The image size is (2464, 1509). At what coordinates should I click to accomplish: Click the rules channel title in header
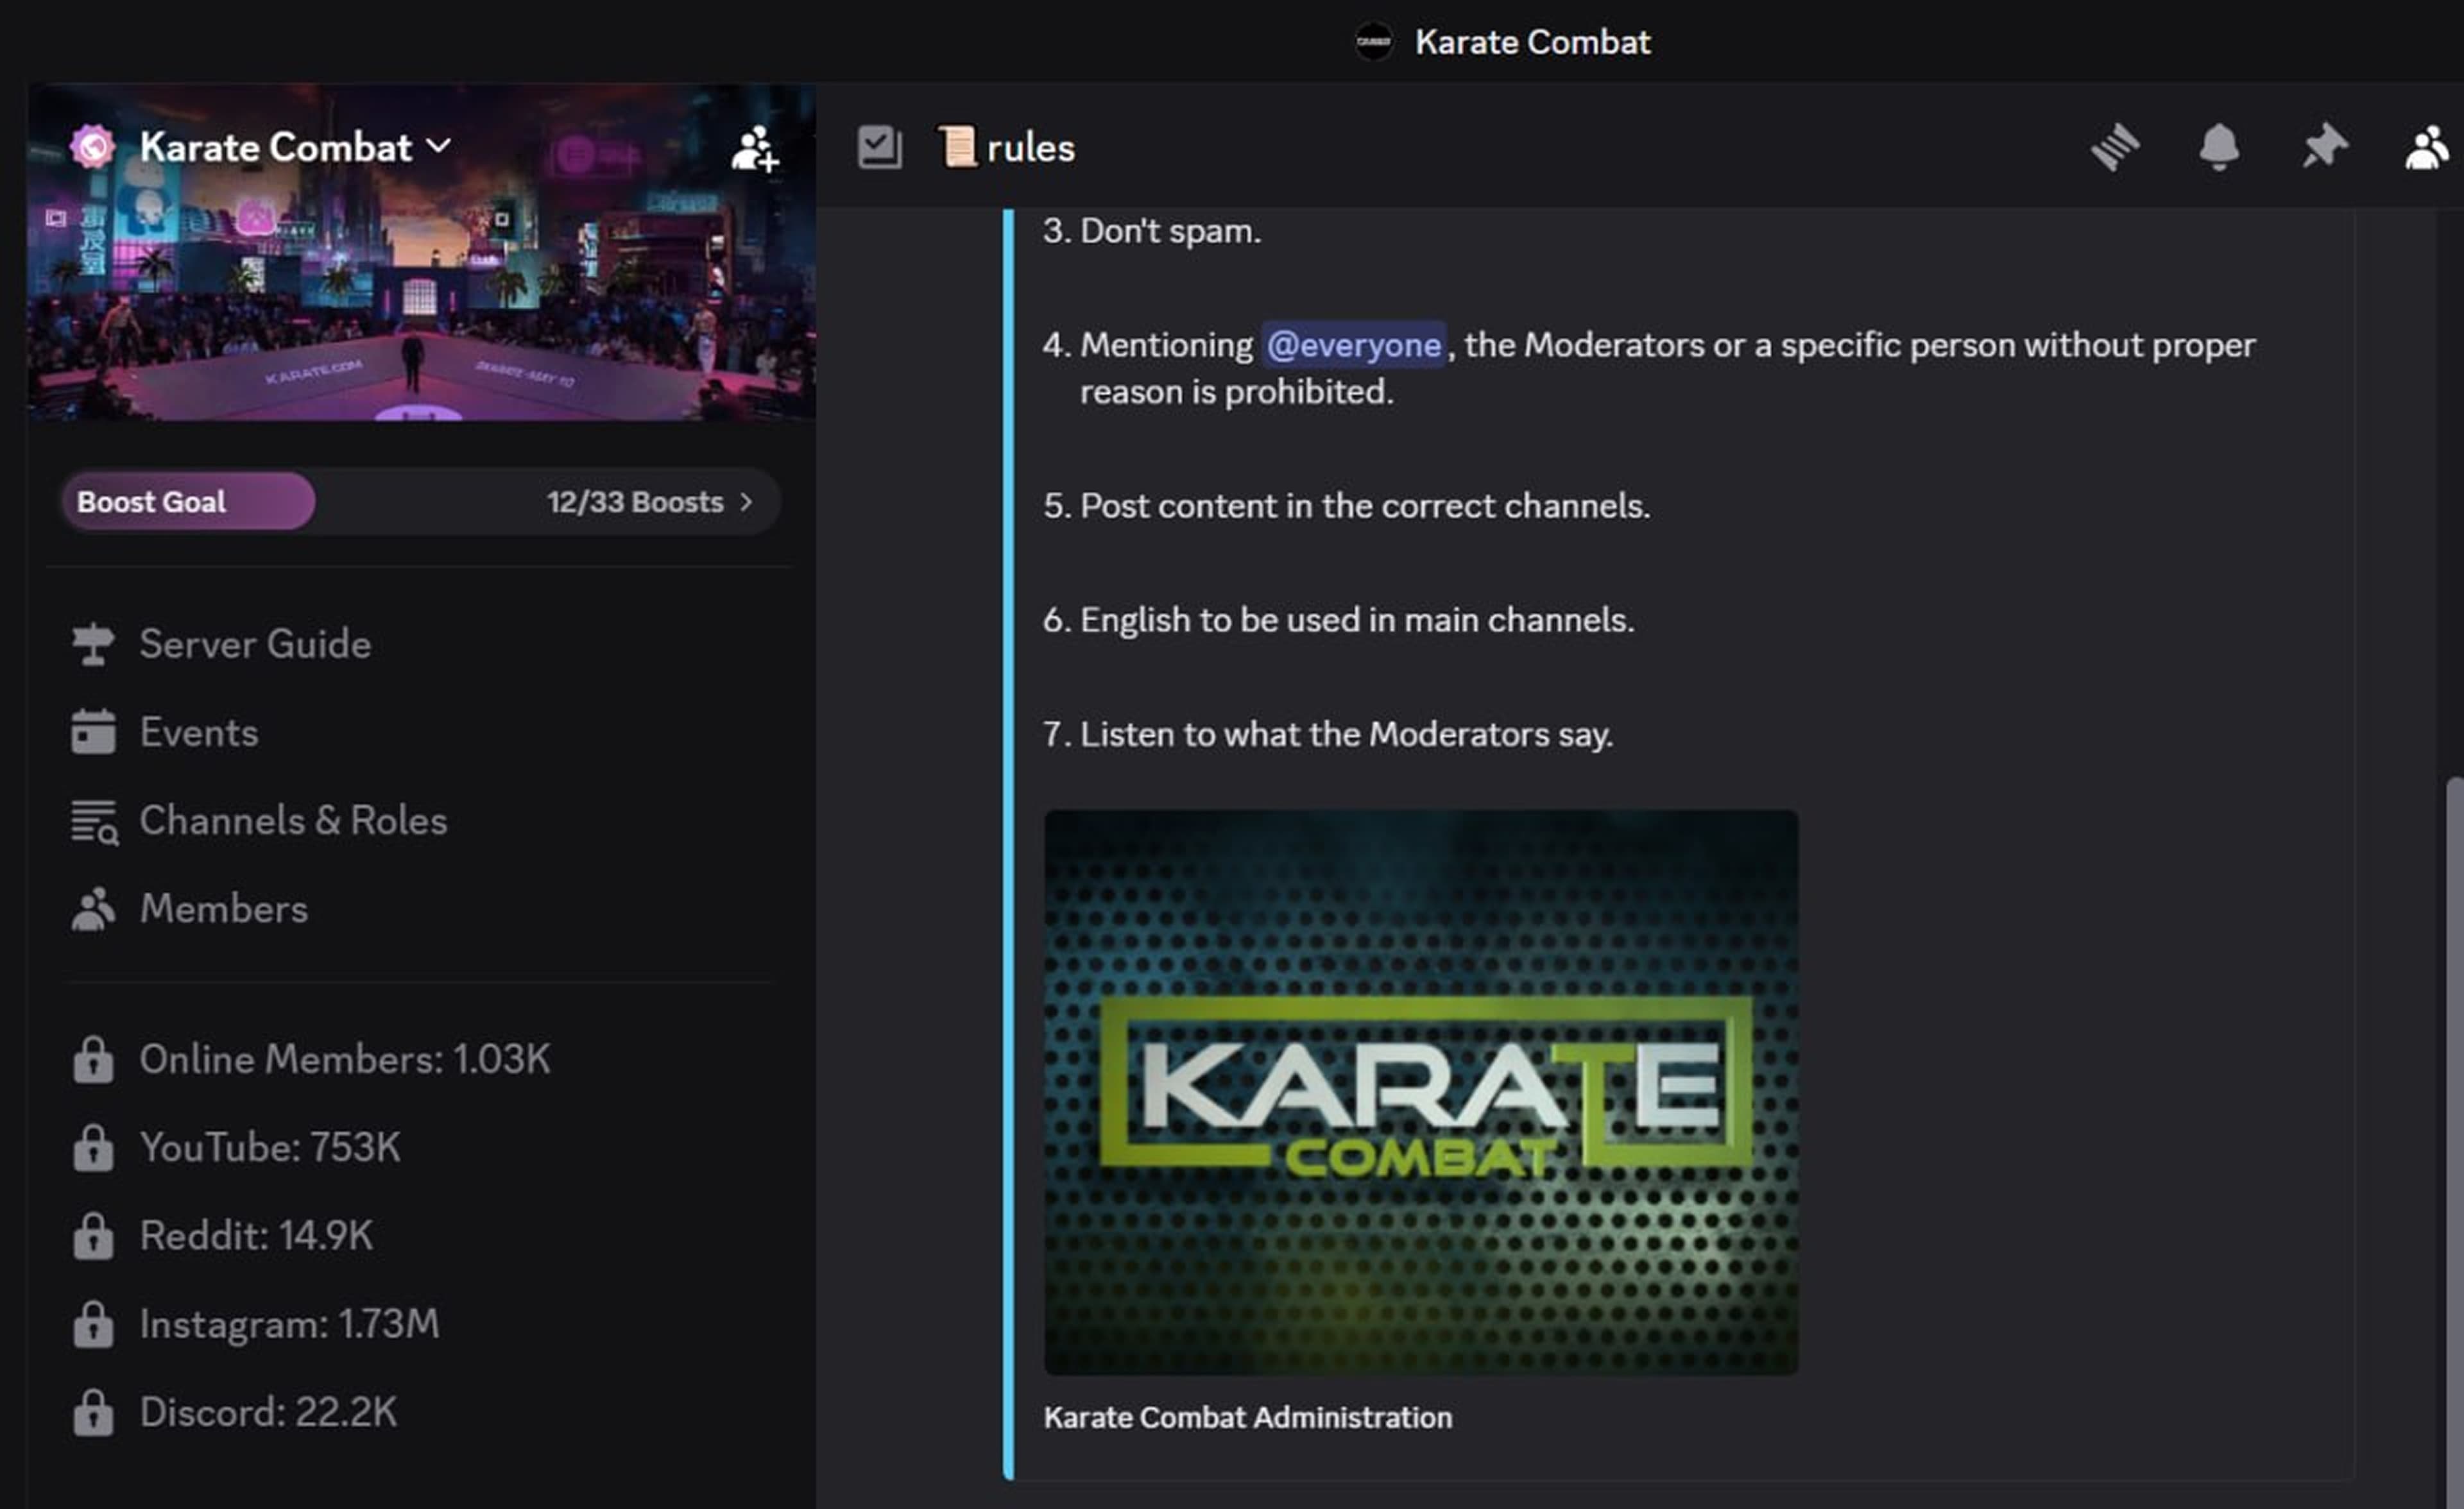pyautogui.click(x=1030, y=148)
